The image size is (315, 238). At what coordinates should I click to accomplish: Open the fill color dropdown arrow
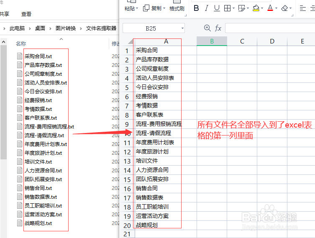pyautogui.click(x=262, y=8)
